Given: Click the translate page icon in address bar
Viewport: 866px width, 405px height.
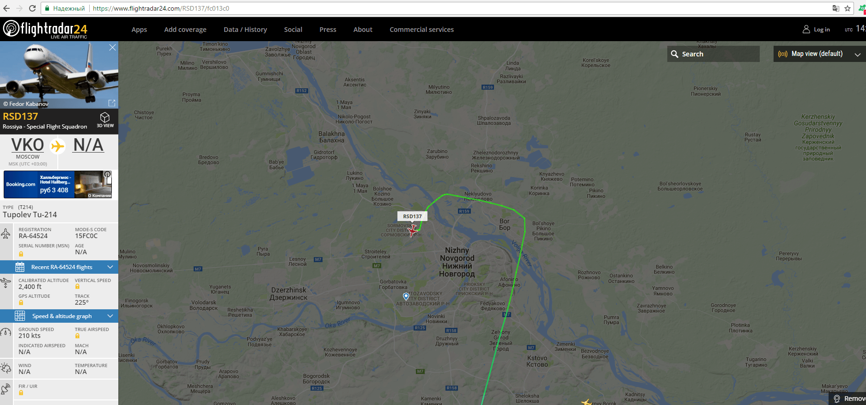Looking at the screenshot, I should (836, 8).
